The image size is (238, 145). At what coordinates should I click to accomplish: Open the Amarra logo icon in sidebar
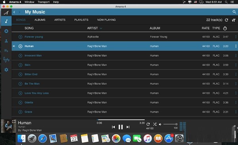6,13
